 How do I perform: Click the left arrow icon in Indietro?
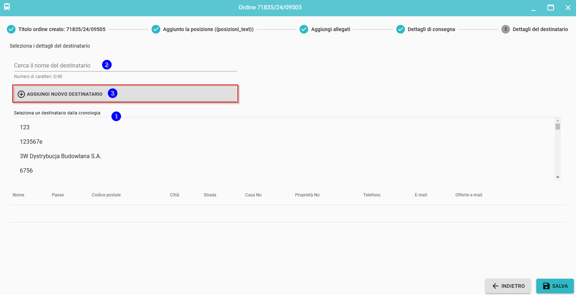point(496,286)
